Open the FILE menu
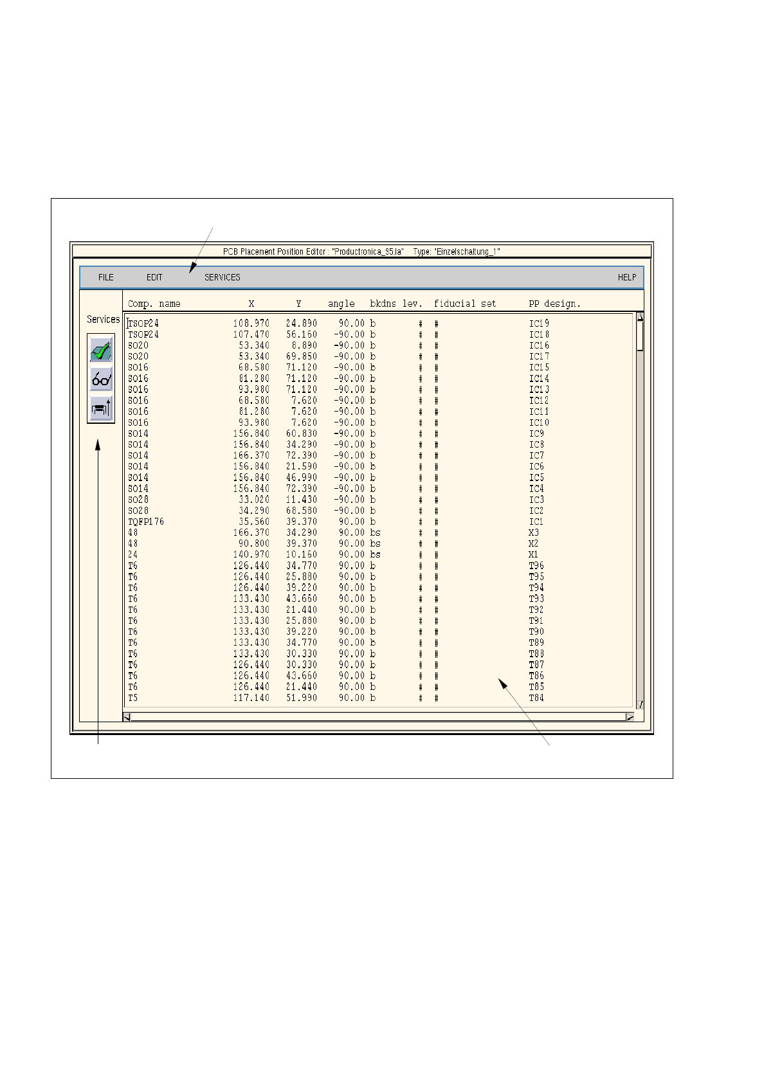The height and width of the screenshot is (1083, 764). [x=106, y=277]
